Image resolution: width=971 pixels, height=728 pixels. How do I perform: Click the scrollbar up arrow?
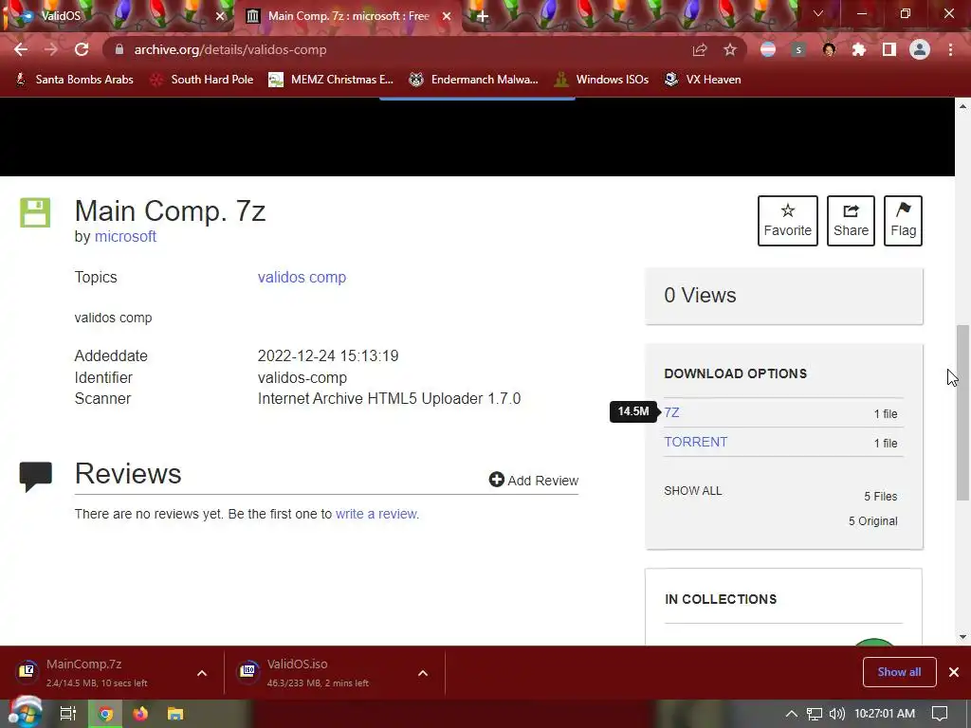tap(962, 106)
